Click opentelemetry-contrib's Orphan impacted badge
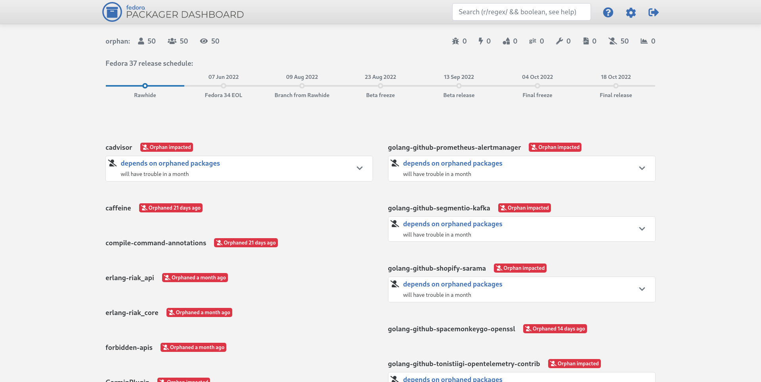The image size is (761, 382). pyautogui.click(x=574, y=364)
